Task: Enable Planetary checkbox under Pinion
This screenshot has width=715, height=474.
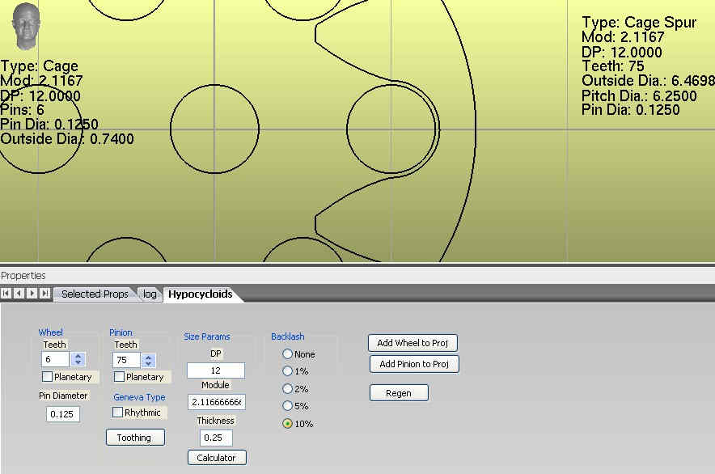Action: pyautogui.click(x=119, y=377)
